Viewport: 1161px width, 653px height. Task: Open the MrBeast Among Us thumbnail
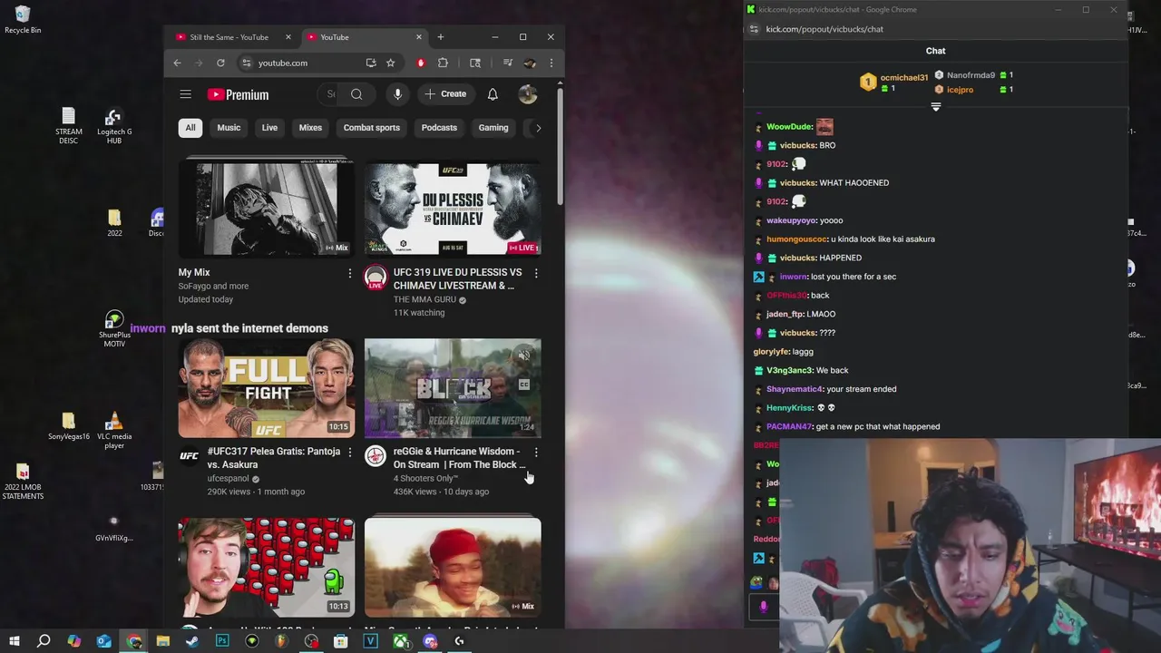tap(267, 568)
